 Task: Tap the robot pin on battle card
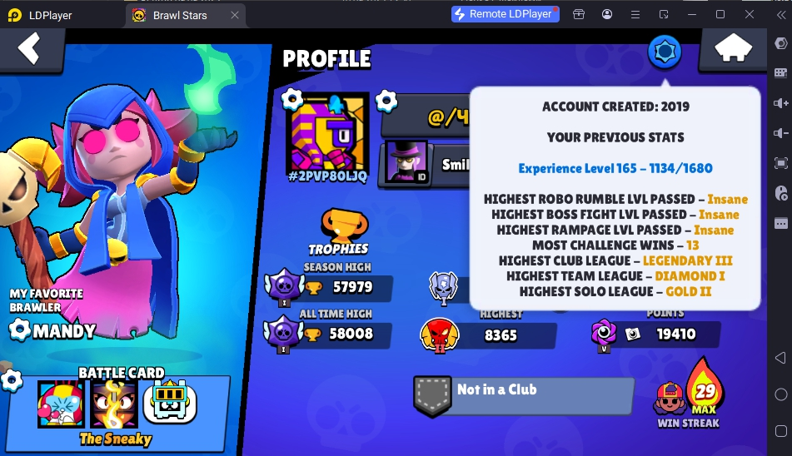pyautogui.click(x=170, y=402)
